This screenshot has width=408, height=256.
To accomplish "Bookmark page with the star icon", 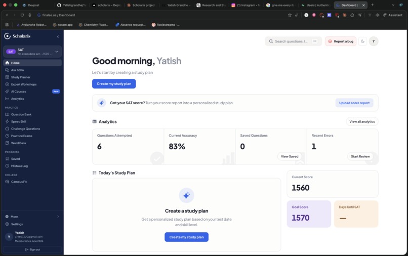I will 290,15.
